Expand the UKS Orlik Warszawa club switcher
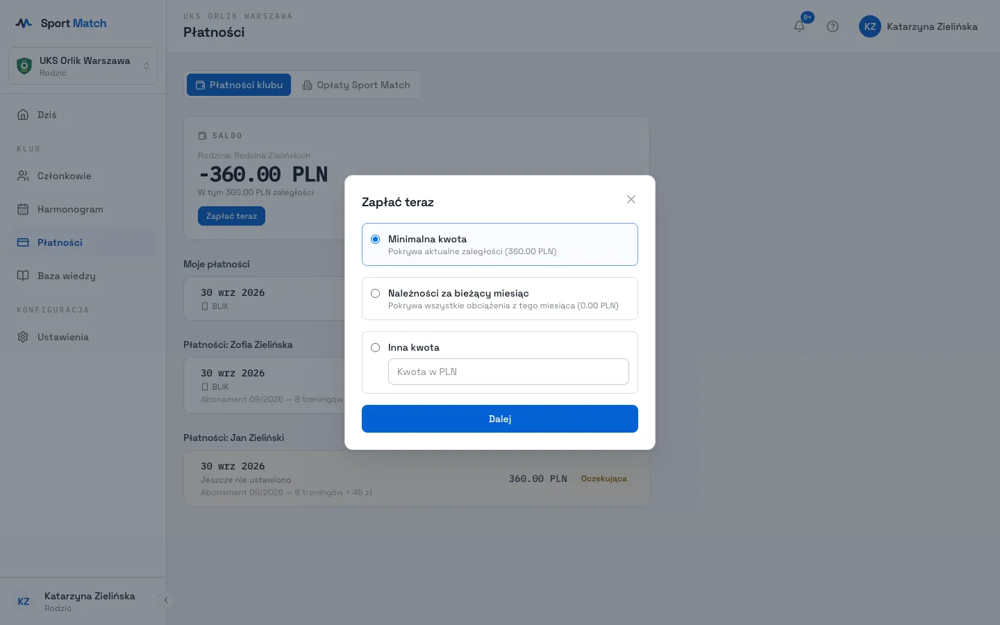 tap(83, 66)
